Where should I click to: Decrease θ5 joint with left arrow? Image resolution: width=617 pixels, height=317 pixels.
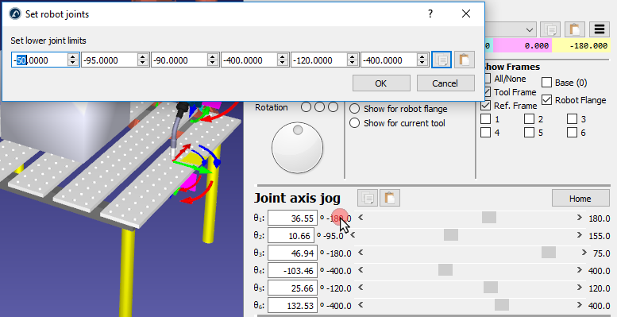(361, 288)
